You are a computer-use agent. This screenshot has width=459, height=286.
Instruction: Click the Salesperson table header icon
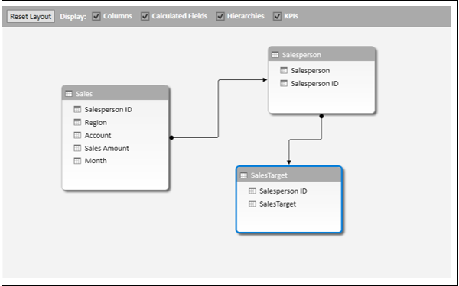pos(275,55)
